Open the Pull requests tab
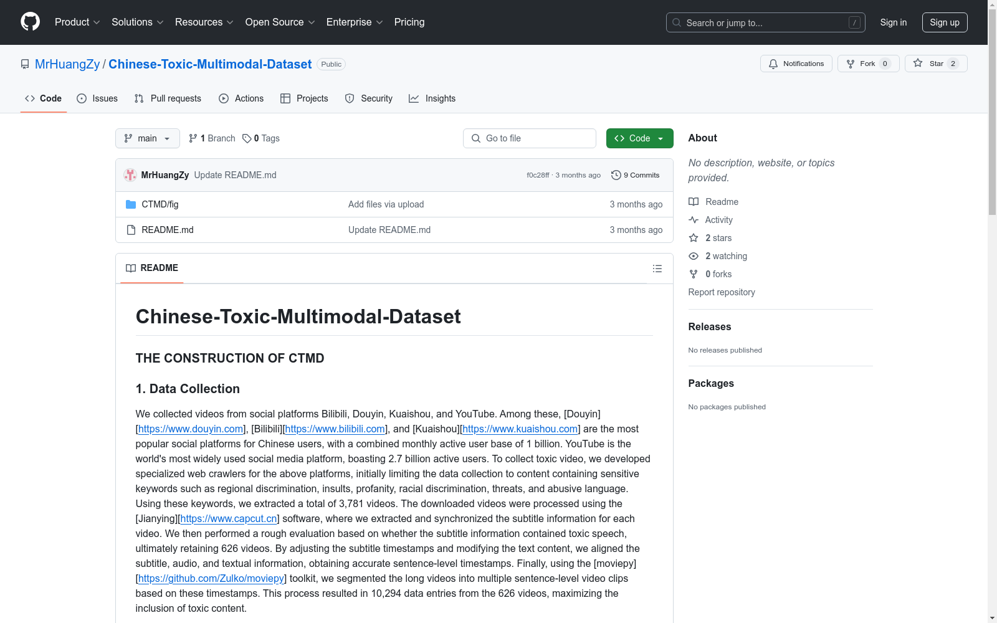The image size is (997, 623). tap(168, 98)
